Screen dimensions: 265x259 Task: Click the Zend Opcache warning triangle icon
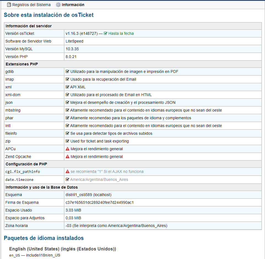(x=67, y=157)
